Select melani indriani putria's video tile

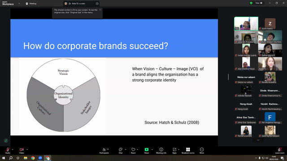click(x=246, y=51)
